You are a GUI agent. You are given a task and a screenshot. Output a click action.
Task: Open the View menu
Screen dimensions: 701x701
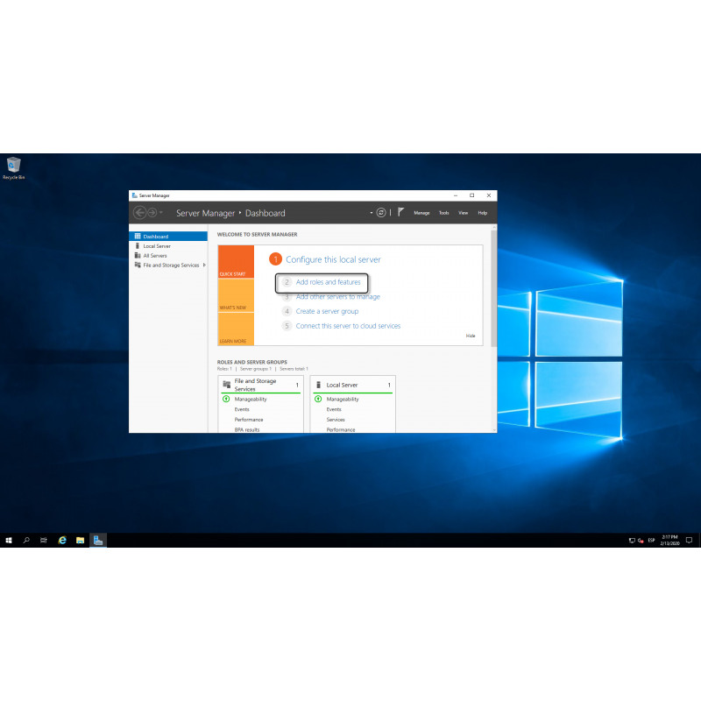[463, 213]
